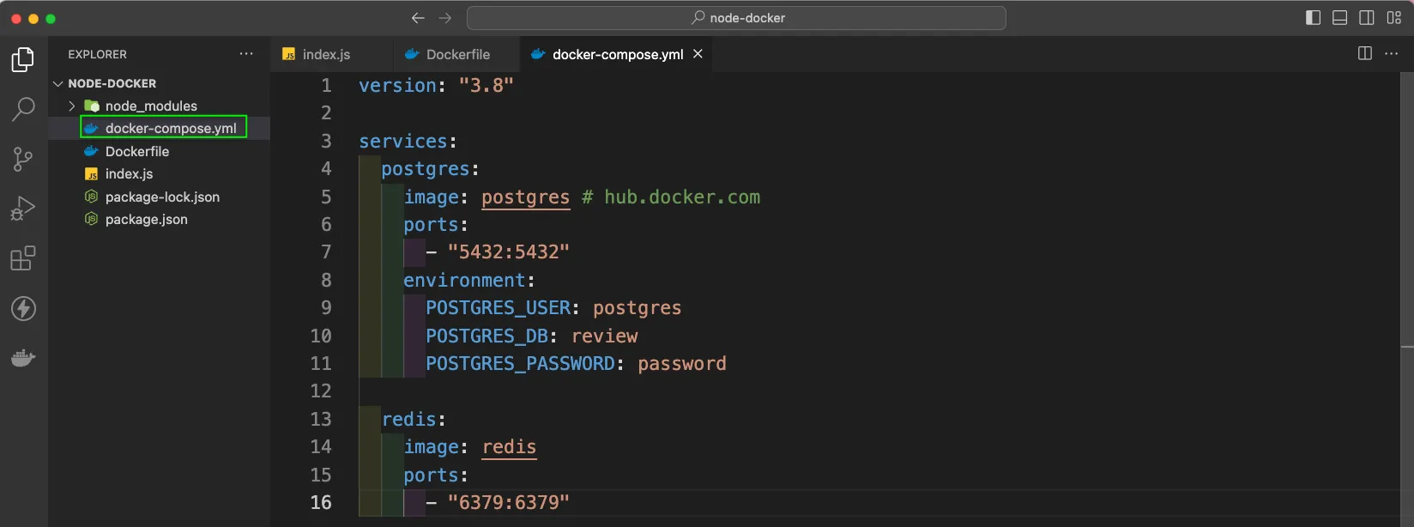
Task: Open the Source Control view
Action: pyautogui.click(x=23, y=159)
